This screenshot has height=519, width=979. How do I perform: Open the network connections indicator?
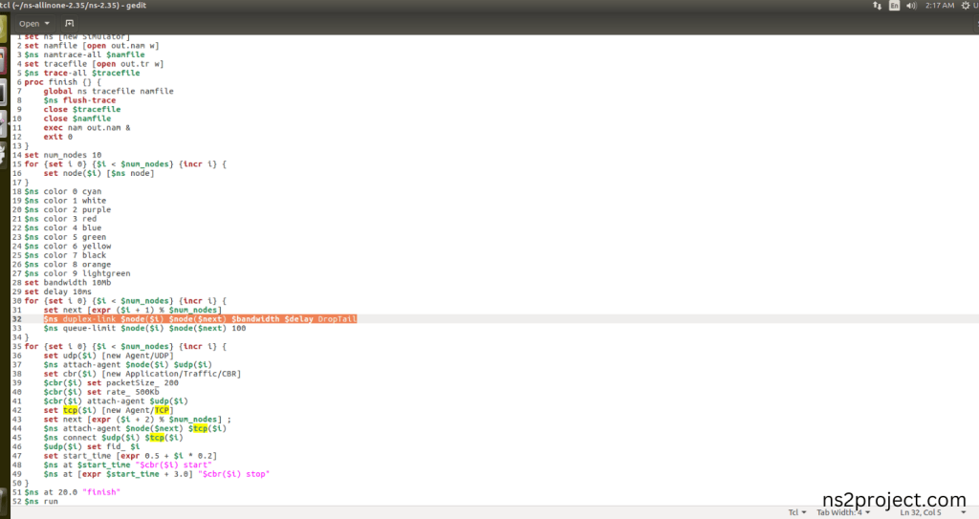[877, 6]
